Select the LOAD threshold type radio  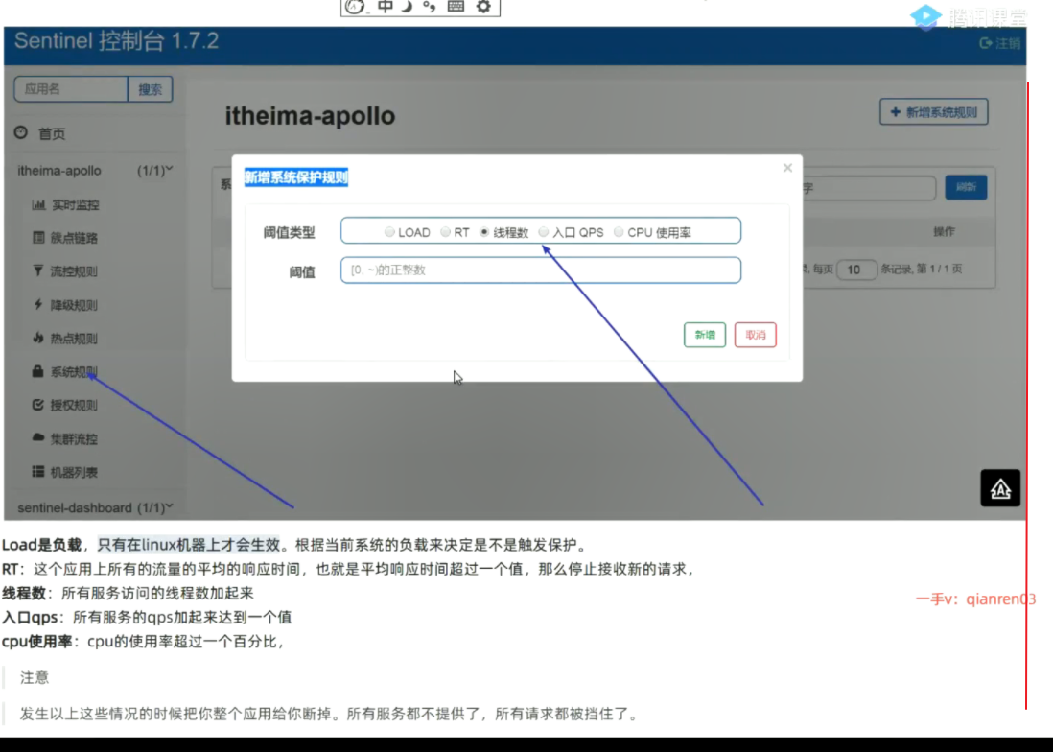point(389,232)
